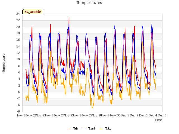
Task: Click the red Tair legend color marker
Action: click(x=69, y=129)
